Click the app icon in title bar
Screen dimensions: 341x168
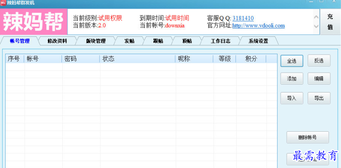3,3
